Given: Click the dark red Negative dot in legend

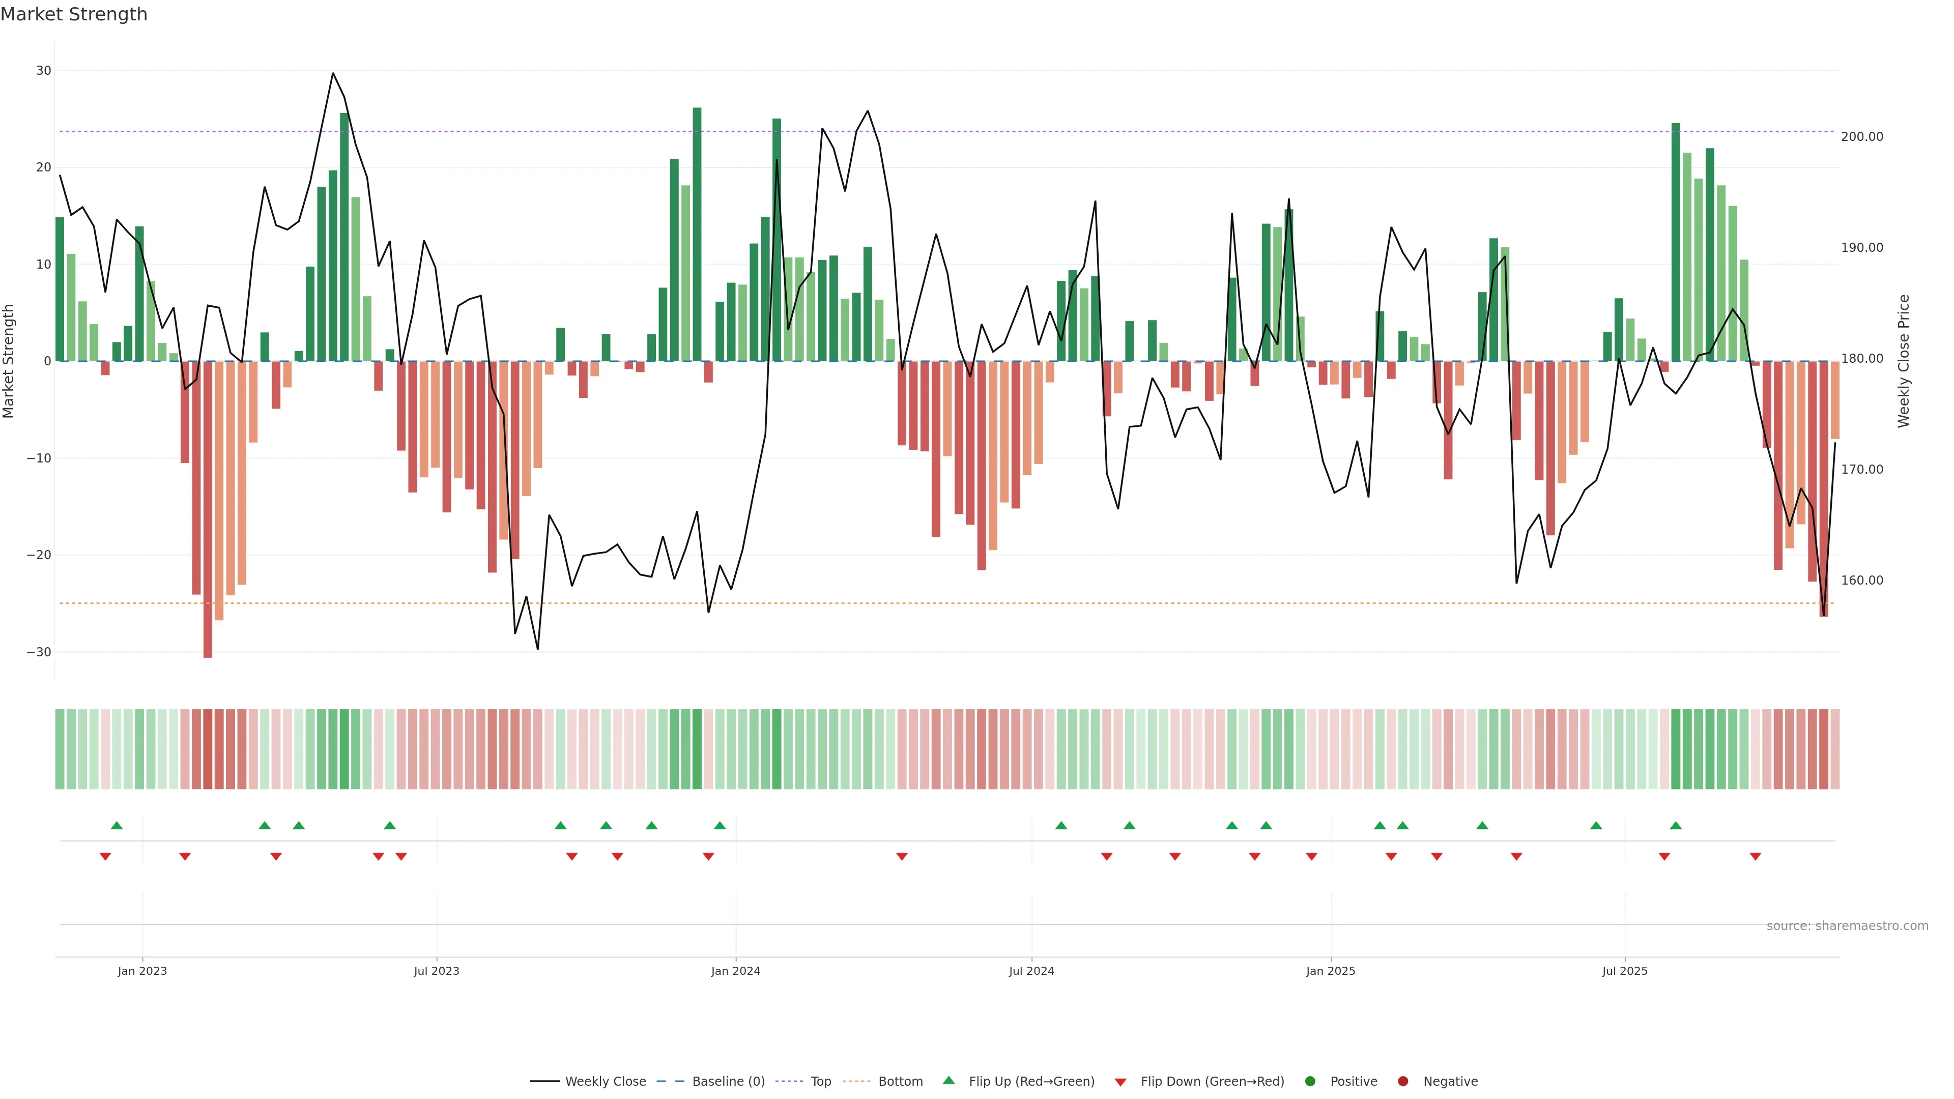Looking at the screenshot, I should click(x=1402, y=1082).
